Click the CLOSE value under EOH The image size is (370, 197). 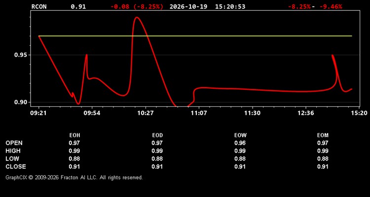point(74,166)
